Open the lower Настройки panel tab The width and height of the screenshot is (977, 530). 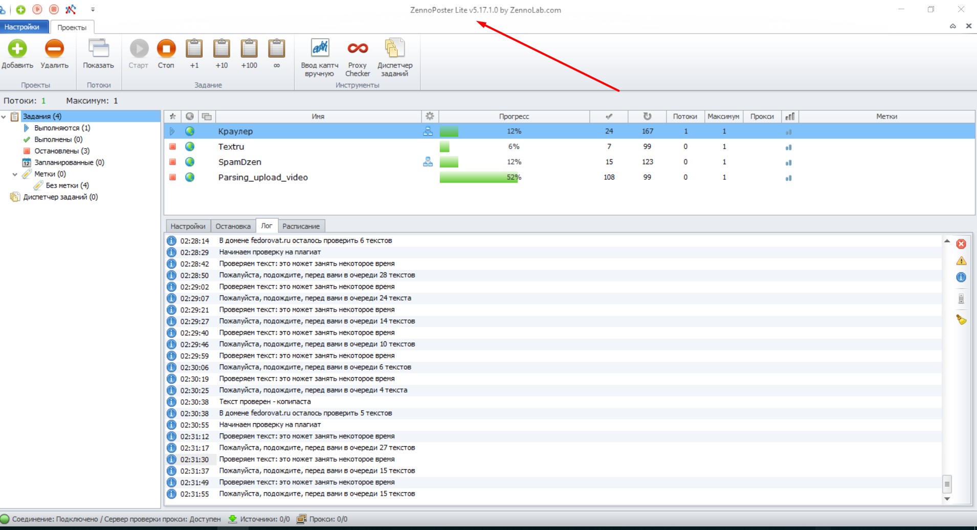pos(188,226)
